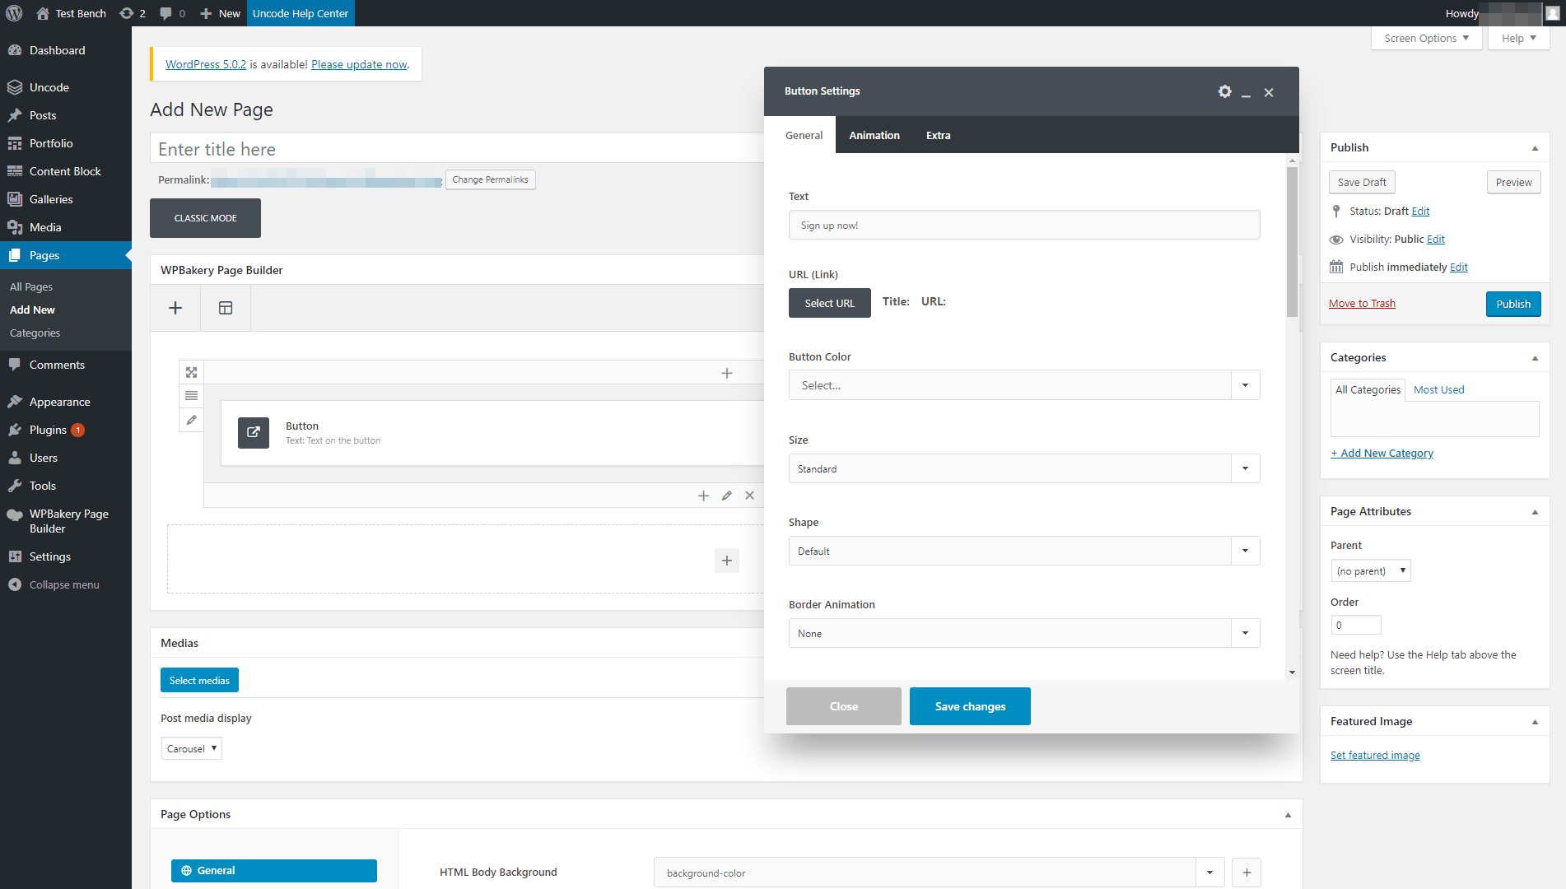Add to column via bottom plus icon
This screenshot has width=1566, height=889.
703,496
